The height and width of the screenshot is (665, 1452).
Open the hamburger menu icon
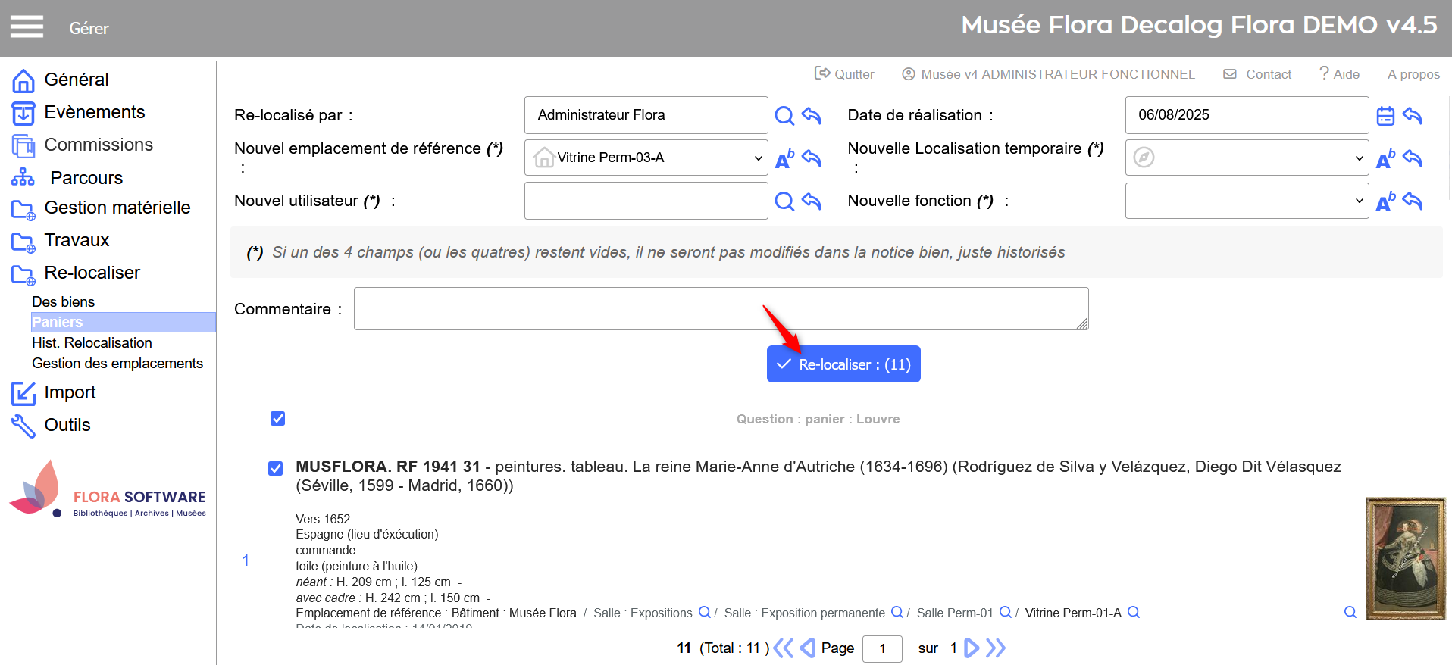(27, 27)
